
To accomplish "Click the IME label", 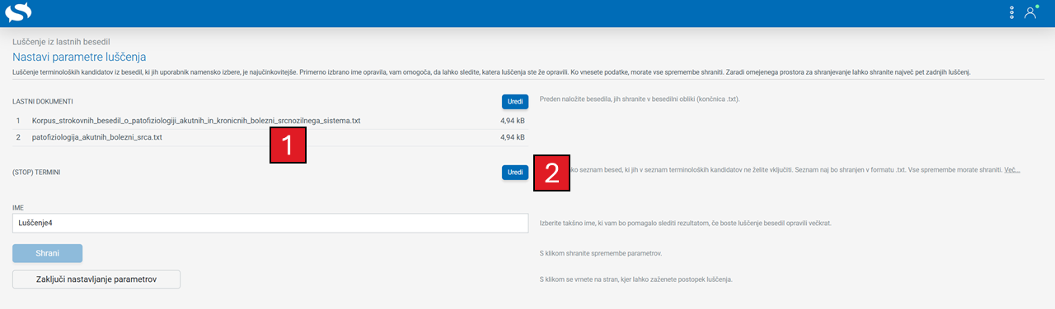I will tap(18, 208).
